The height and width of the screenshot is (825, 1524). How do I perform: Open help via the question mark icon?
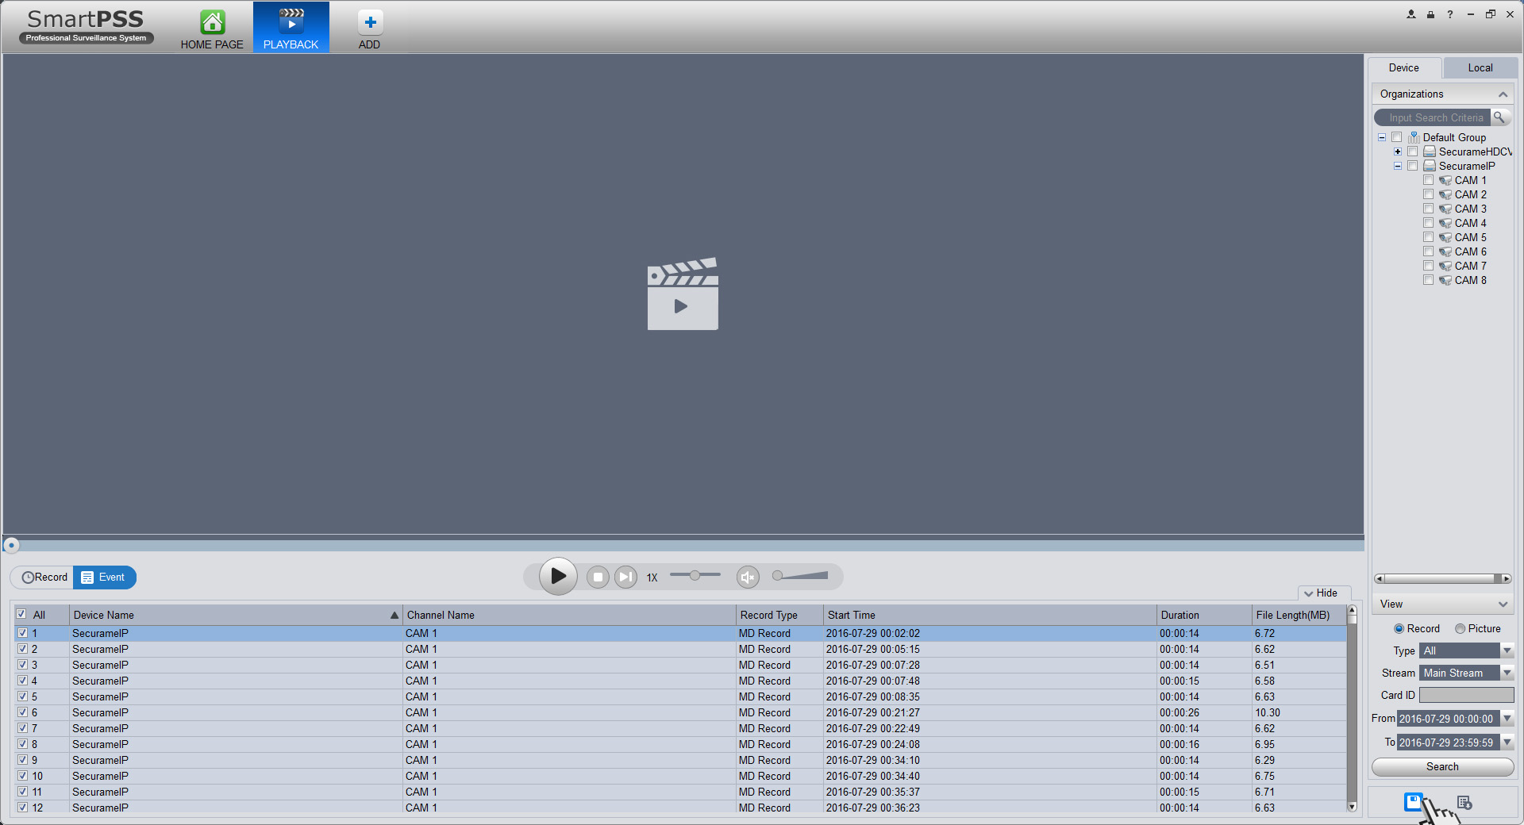click(1450, 14)
